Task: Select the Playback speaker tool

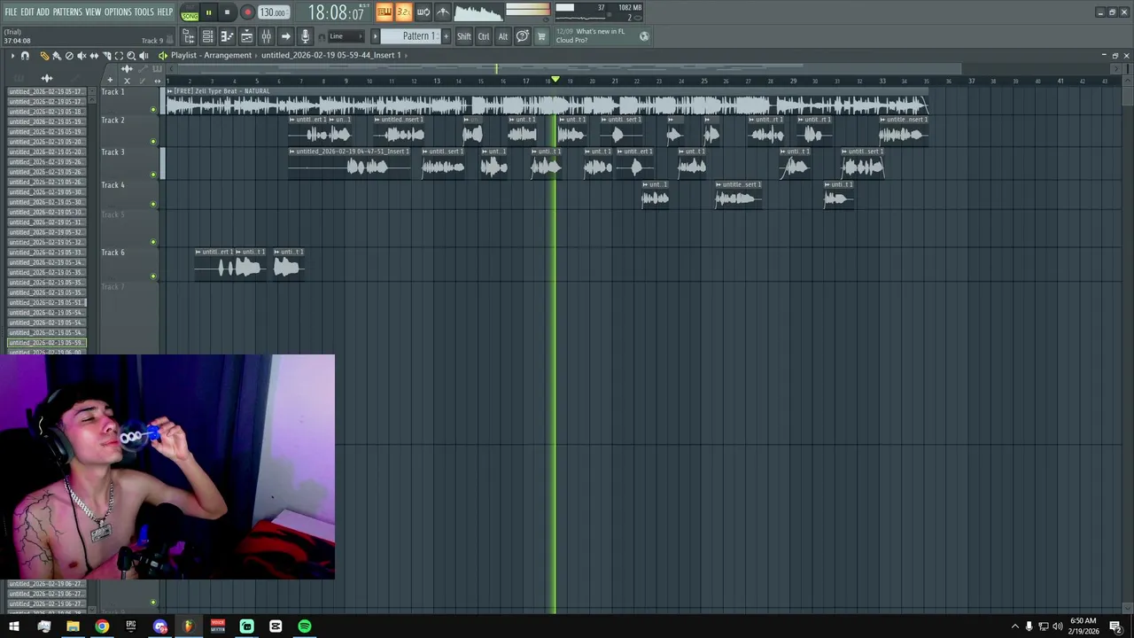Action: pos(144,56)
